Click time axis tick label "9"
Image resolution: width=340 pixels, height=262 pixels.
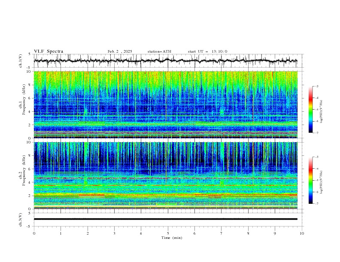(x=275, y=233)
